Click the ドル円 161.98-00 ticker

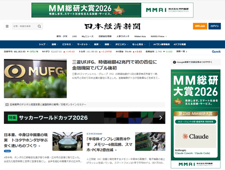[x=95, y=52]
